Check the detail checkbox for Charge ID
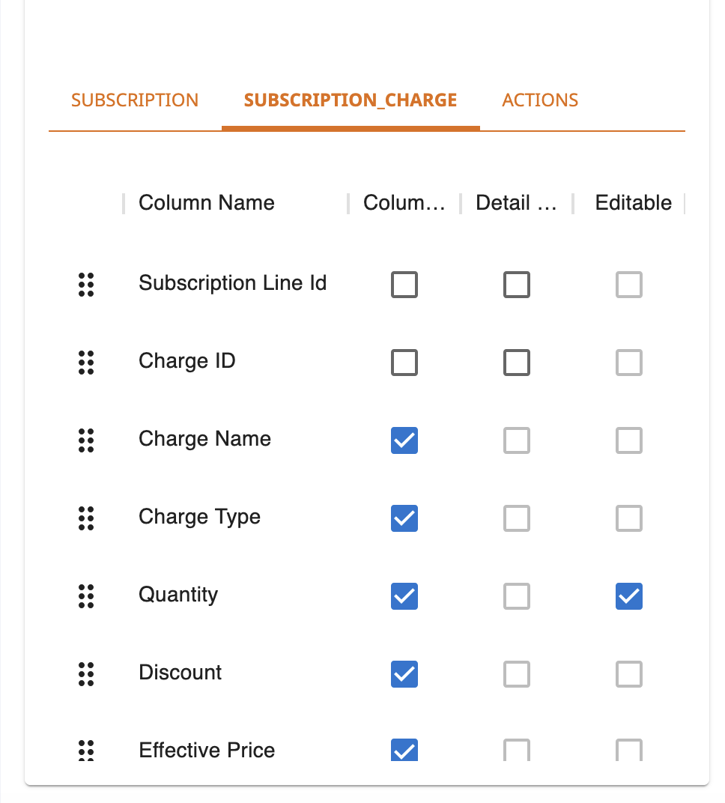 click(517, 363)
